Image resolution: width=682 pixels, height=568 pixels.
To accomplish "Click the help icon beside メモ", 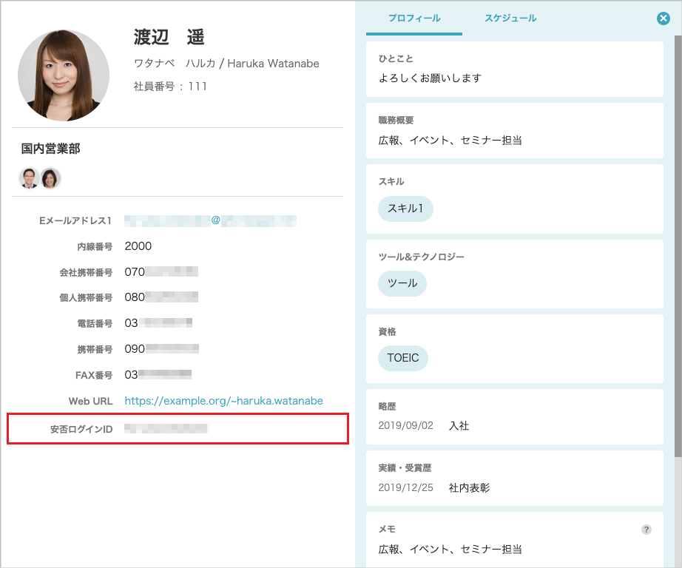I will 646,529.
